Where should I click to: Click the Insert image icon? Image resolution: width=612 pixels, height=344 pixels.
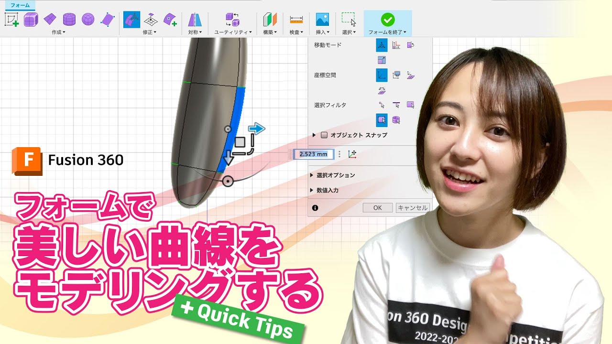tap(322, 20)
